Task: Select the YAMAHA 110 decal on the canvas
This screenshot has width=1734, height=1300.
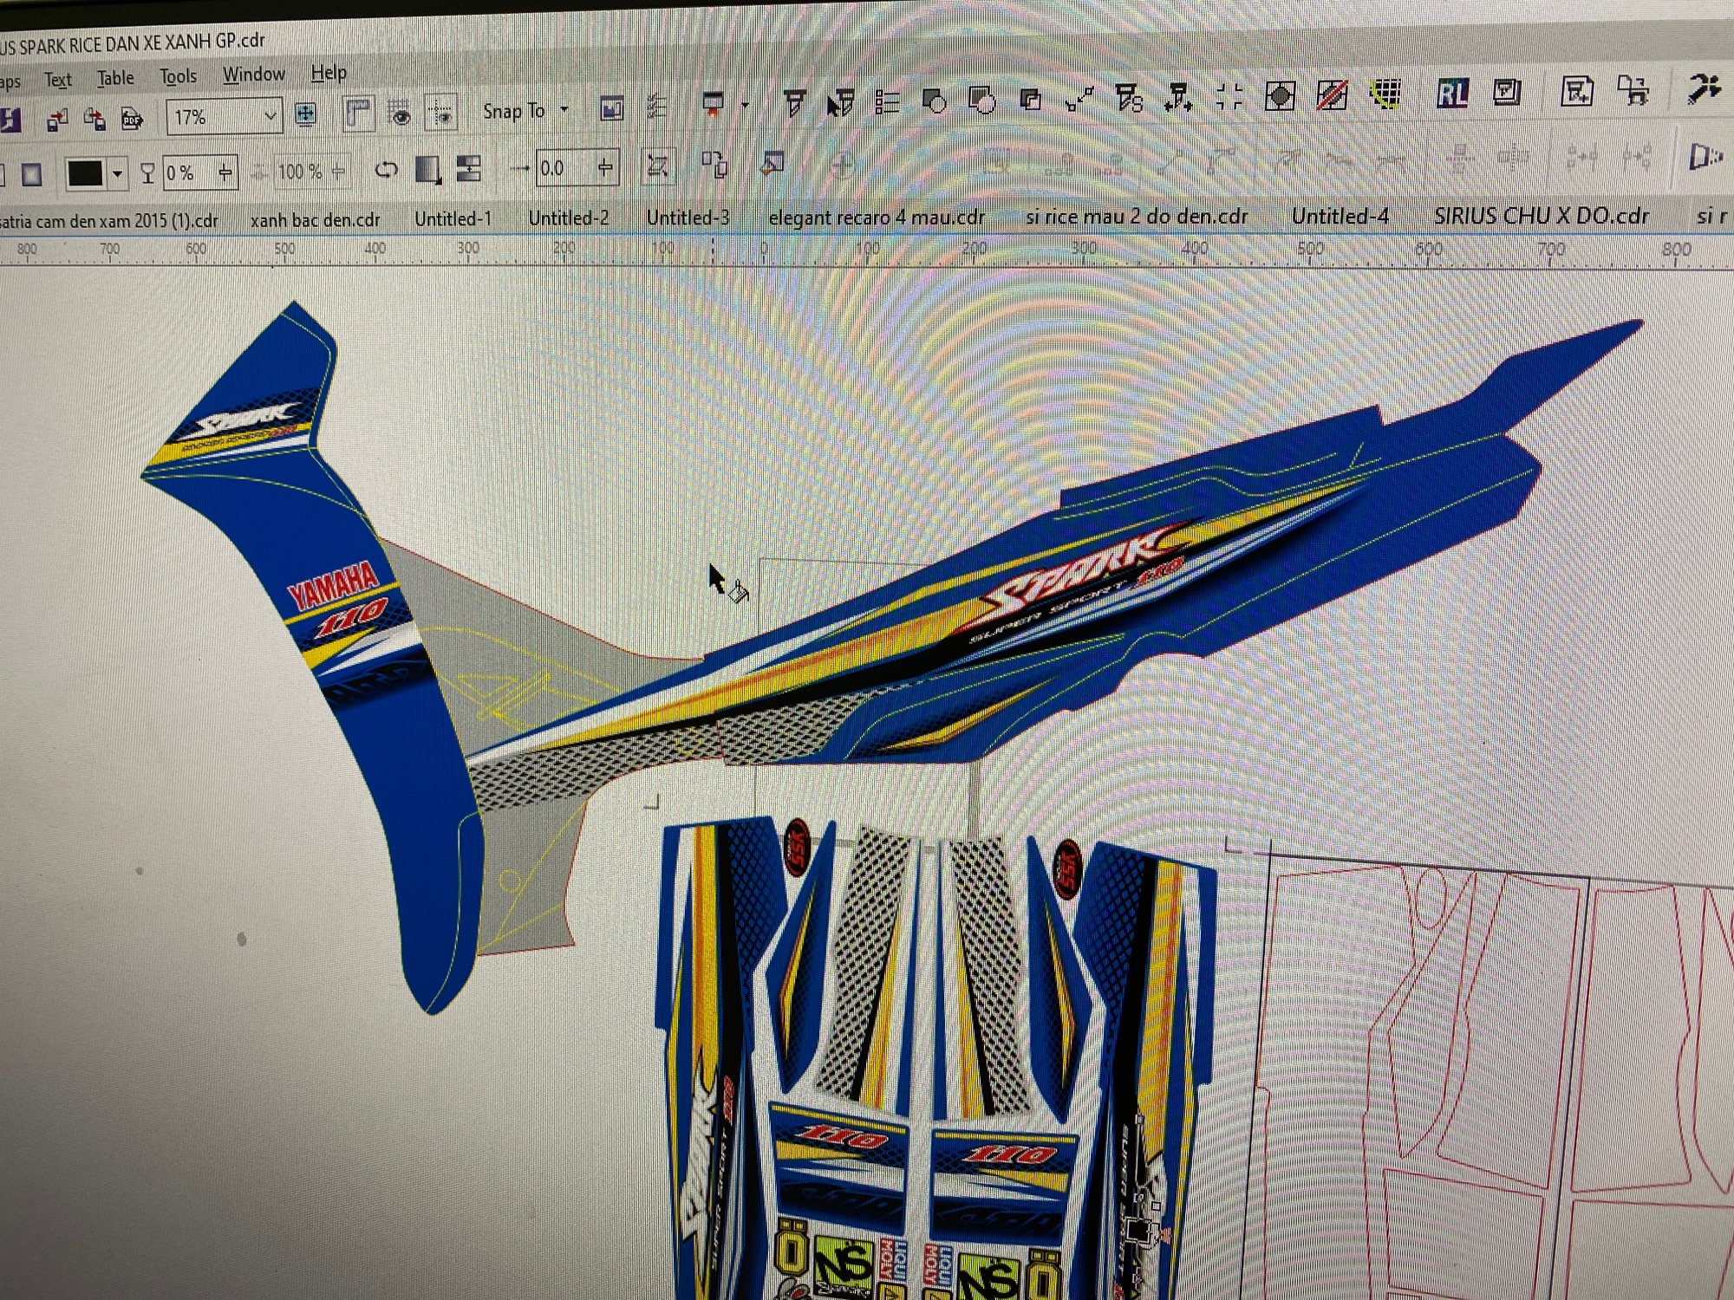Action: tap(341, 598)
